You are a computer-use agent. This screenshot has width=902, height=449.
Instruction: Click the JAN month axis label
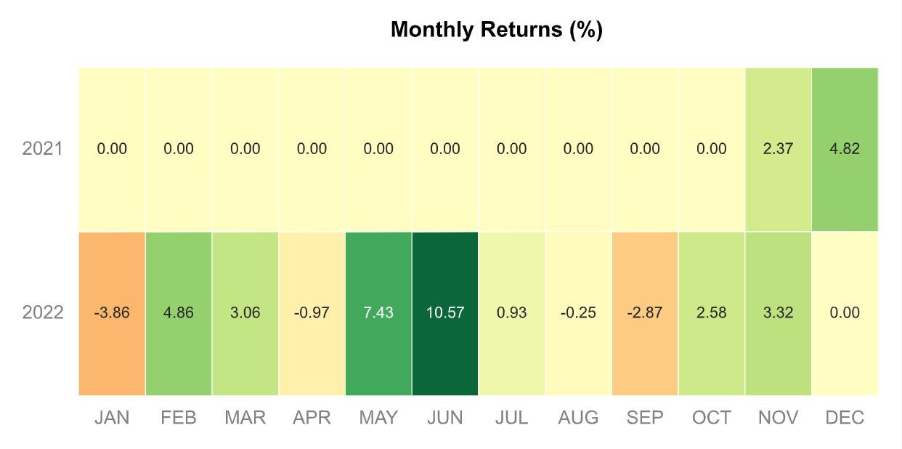112,418
